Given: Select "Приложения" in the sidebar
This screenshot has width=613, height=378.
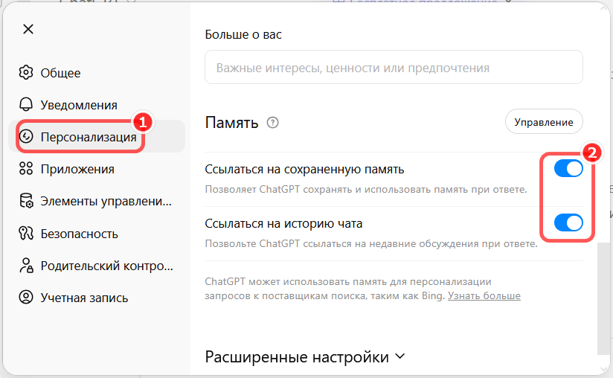Looking at the screenshot, I should (77, 169).
